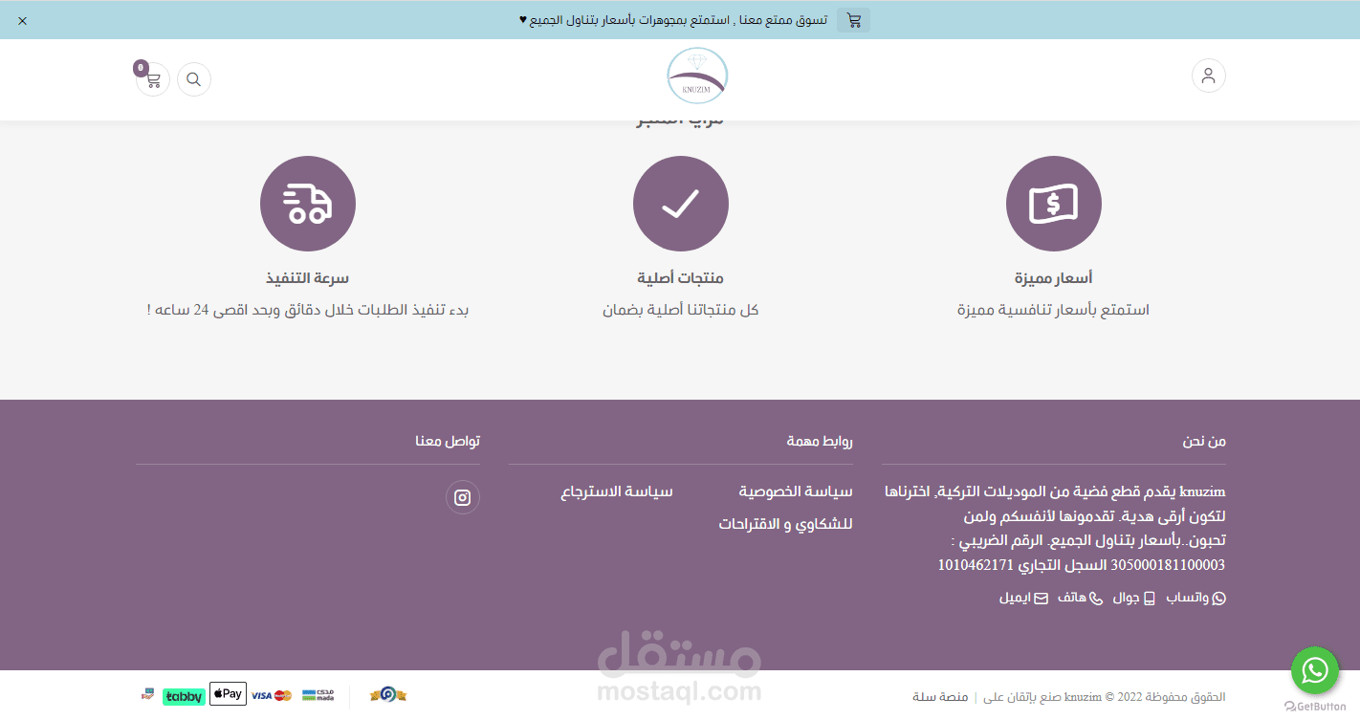Click the delivery truck 'سرعة التنفيذ' icon
Viewport: 1360px width, 720px height.
[x=307, y=204]
